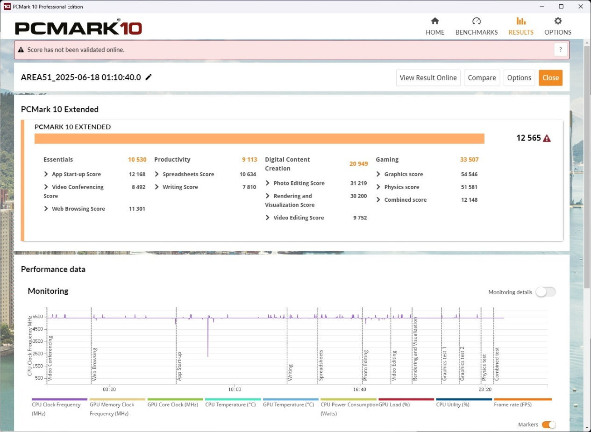Expand Graphics score details

pyautogui.click(x=378, y=174)
